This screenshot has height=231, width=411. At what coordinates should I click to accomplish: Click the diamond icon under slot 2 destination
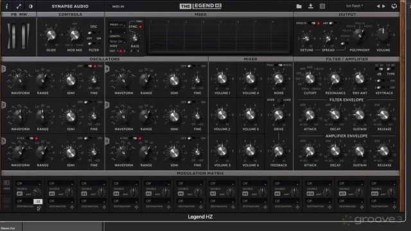click(72, 207)
